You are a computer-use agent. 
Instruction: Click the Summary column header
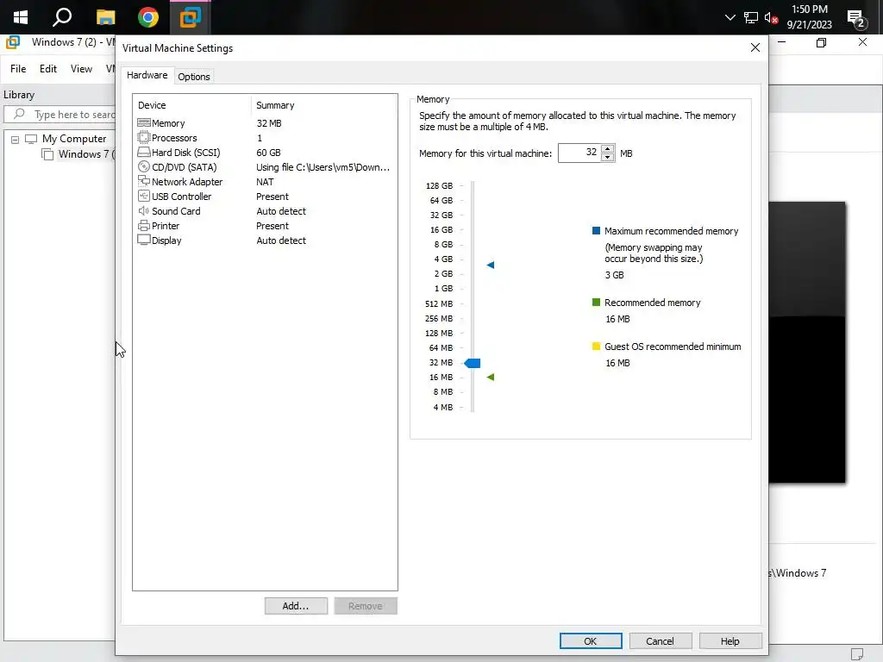275,105
